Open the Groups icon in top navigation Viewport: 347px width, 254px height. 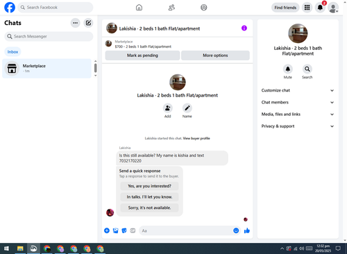point(204,8)
